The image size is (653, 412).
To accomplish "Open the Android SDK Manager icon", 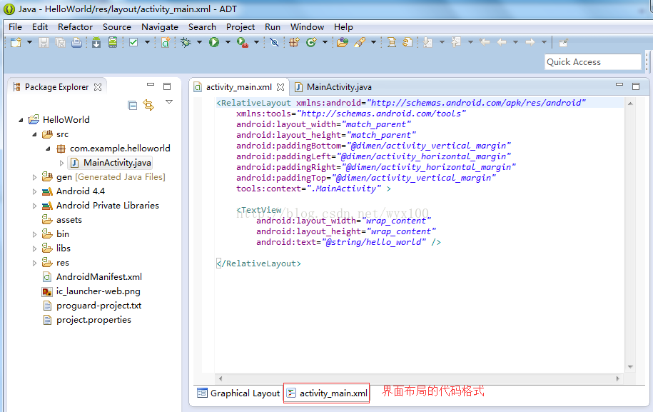I will click(x=96, y=43).
